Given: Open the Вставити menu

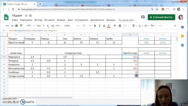Looking at the screenshot, I should pos(50,20).
